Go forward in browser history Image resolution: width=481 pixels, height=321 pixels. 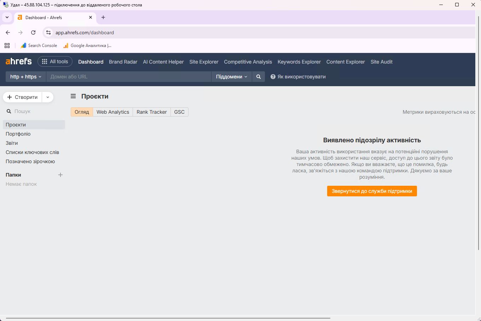point(21,32)
